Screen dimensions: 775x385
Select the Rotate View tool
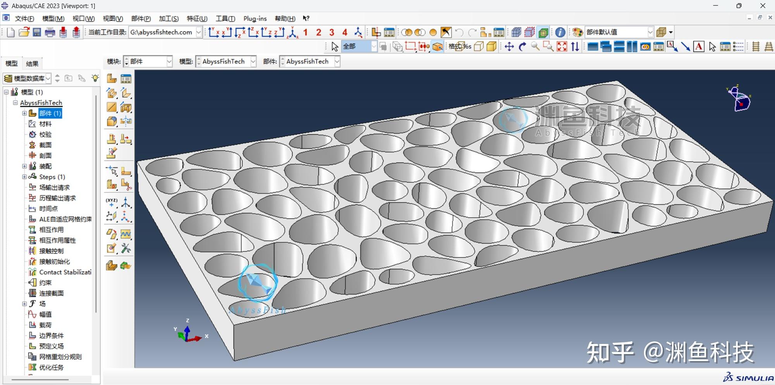(523, 47)
